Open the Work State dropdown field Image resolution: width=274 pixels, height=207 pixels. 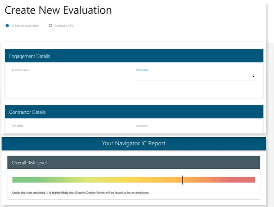pyautogui.click(x=193, y=77)
